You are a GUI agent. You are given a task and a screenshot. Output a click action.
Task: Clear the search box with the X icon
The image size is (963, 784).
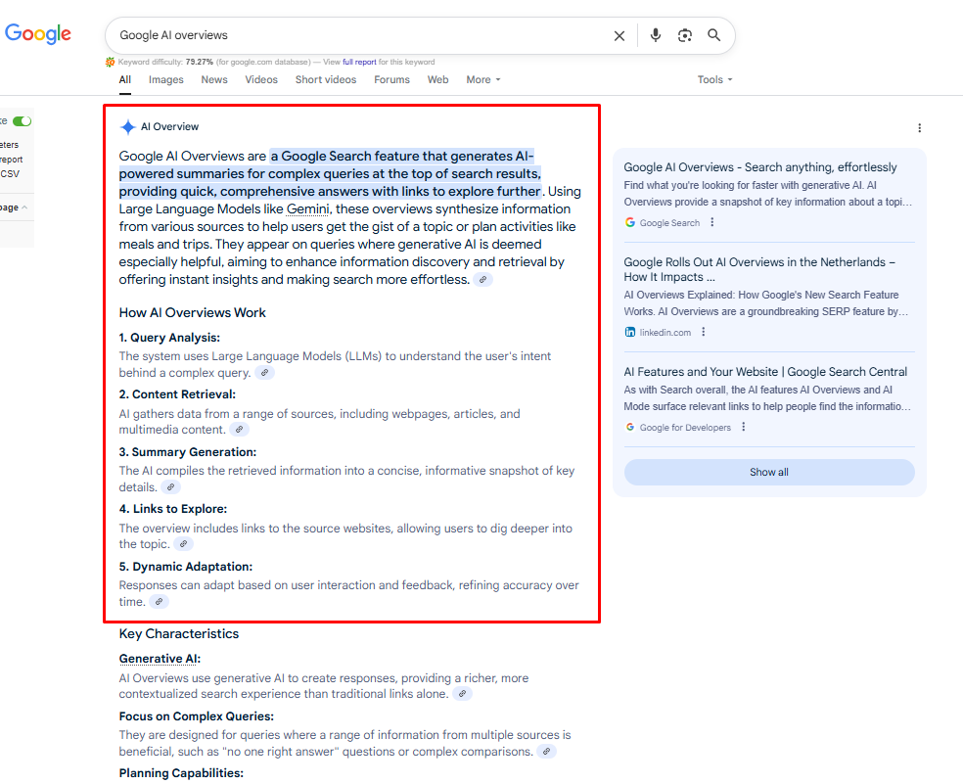pos(619,36)
